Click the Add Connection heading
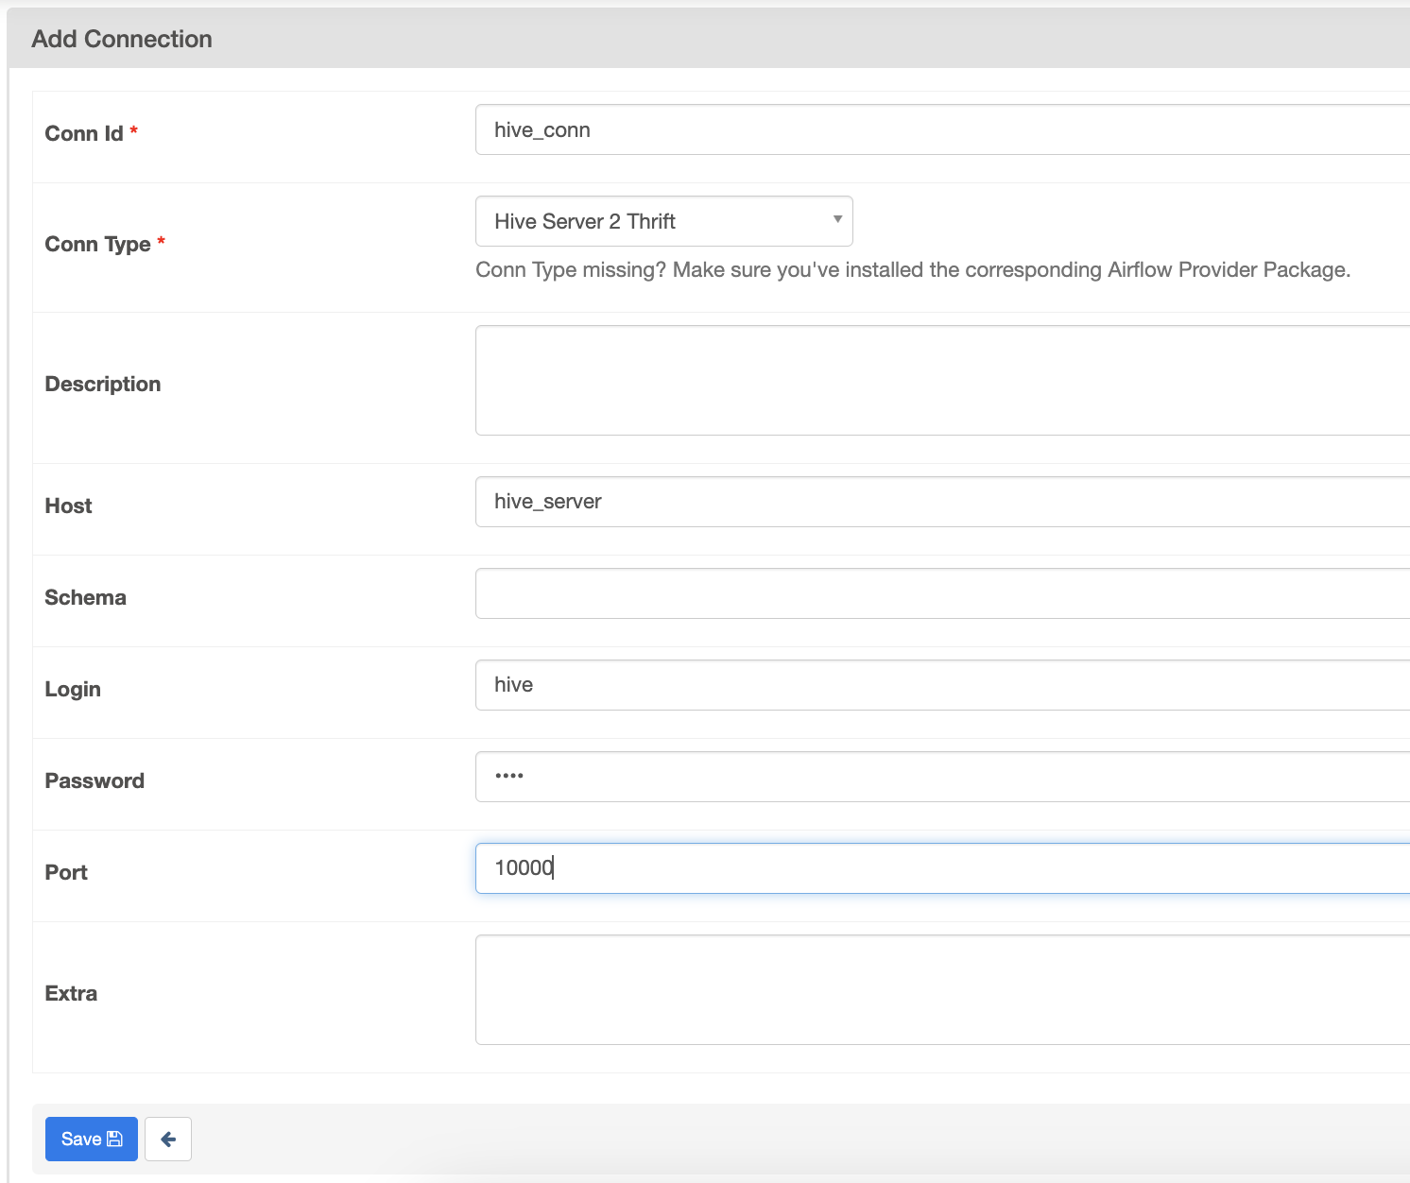This screenshot has height=1183, width=1410. tap(122, 39)
